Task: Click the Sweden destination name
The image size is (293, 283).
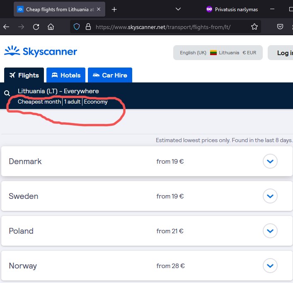Action: pos(24,196)
